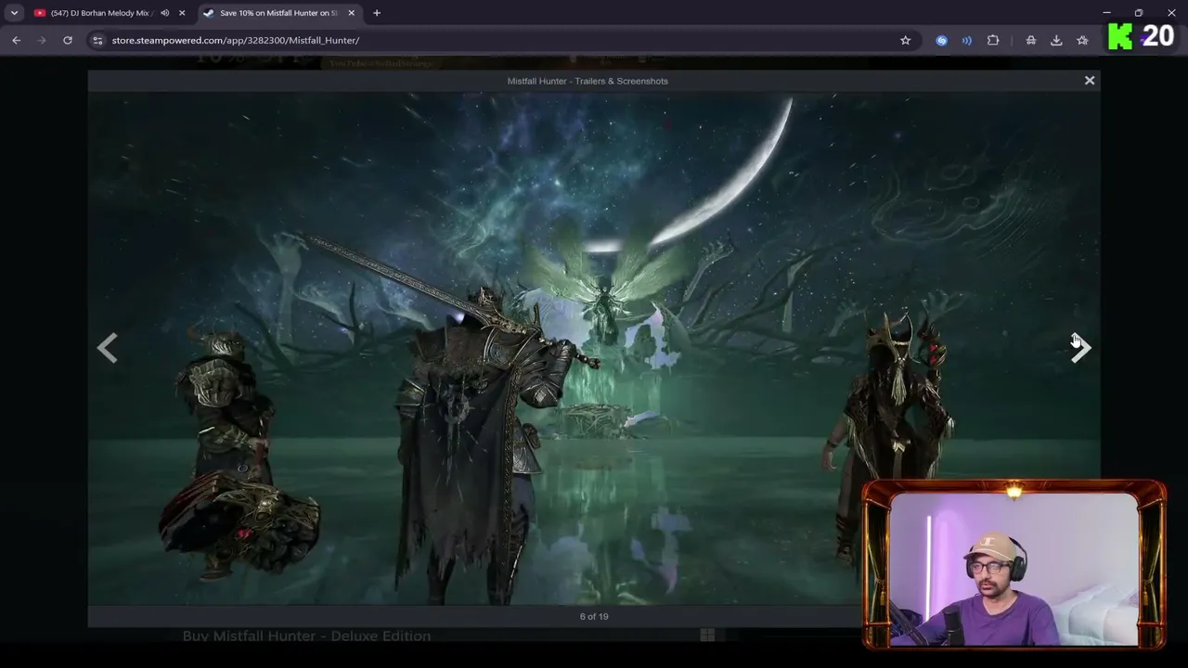This screenshot has width=1188, height=668.
Task: Restore down the browser window
Action: (x=1139, y=13)
